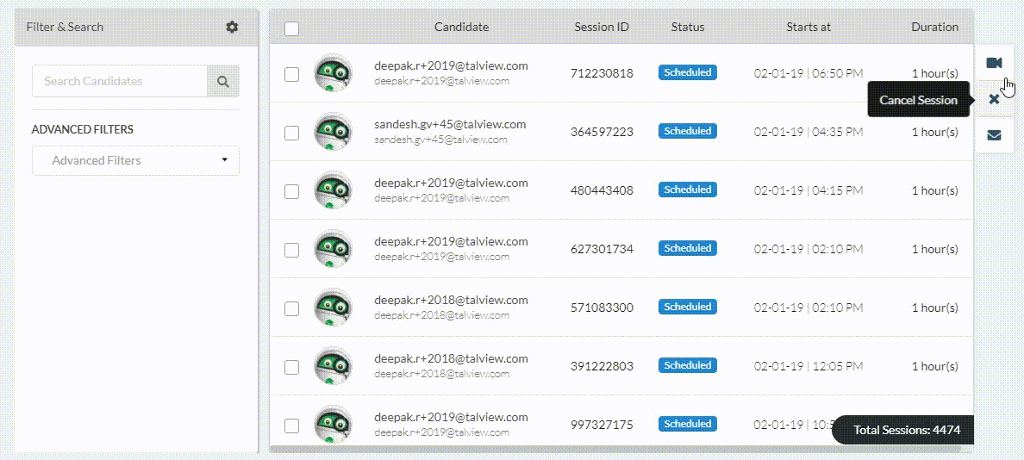Screen dimensions: 1024x460
Task: Tick the checkbox for session 571083300
Action: pyautogui.click(x=292, y=308)
